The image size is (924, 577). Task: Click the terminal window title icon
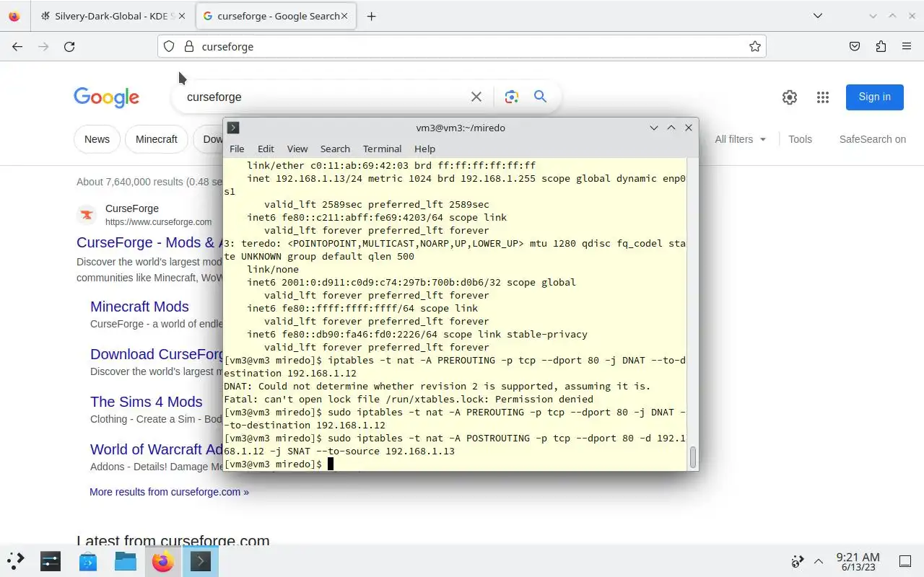pyautogui.click(x=233, y=128)
